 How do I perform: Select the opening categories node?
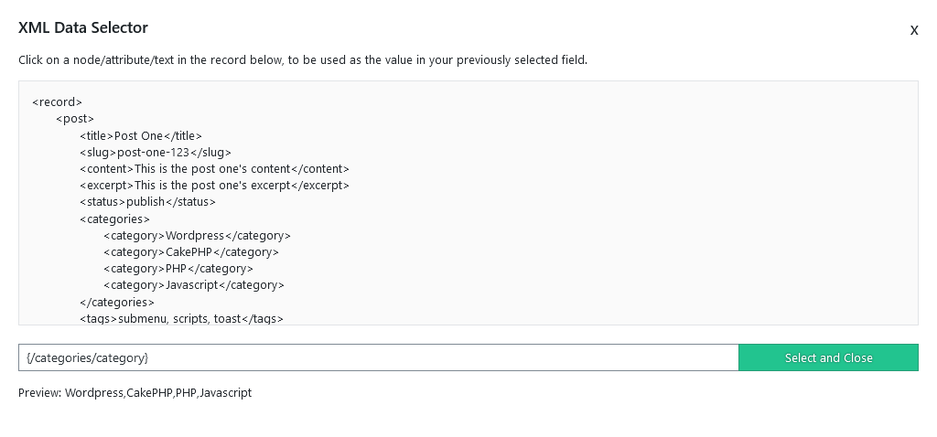pyautogui.click(x=114, y=219)
